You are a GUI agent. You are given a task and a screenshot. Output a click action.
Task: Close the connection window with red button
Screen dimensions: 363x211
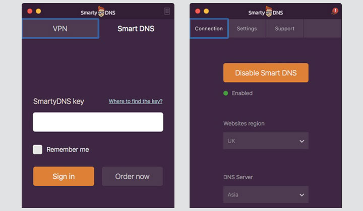click(x=198, y=11)
